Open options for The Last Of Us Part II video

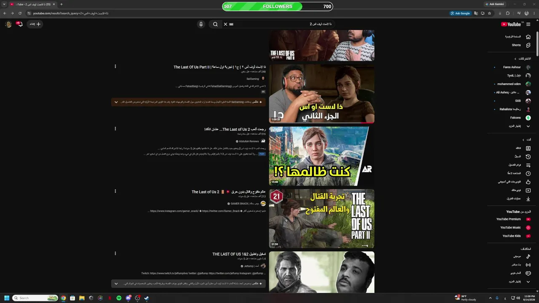(115, 66)
